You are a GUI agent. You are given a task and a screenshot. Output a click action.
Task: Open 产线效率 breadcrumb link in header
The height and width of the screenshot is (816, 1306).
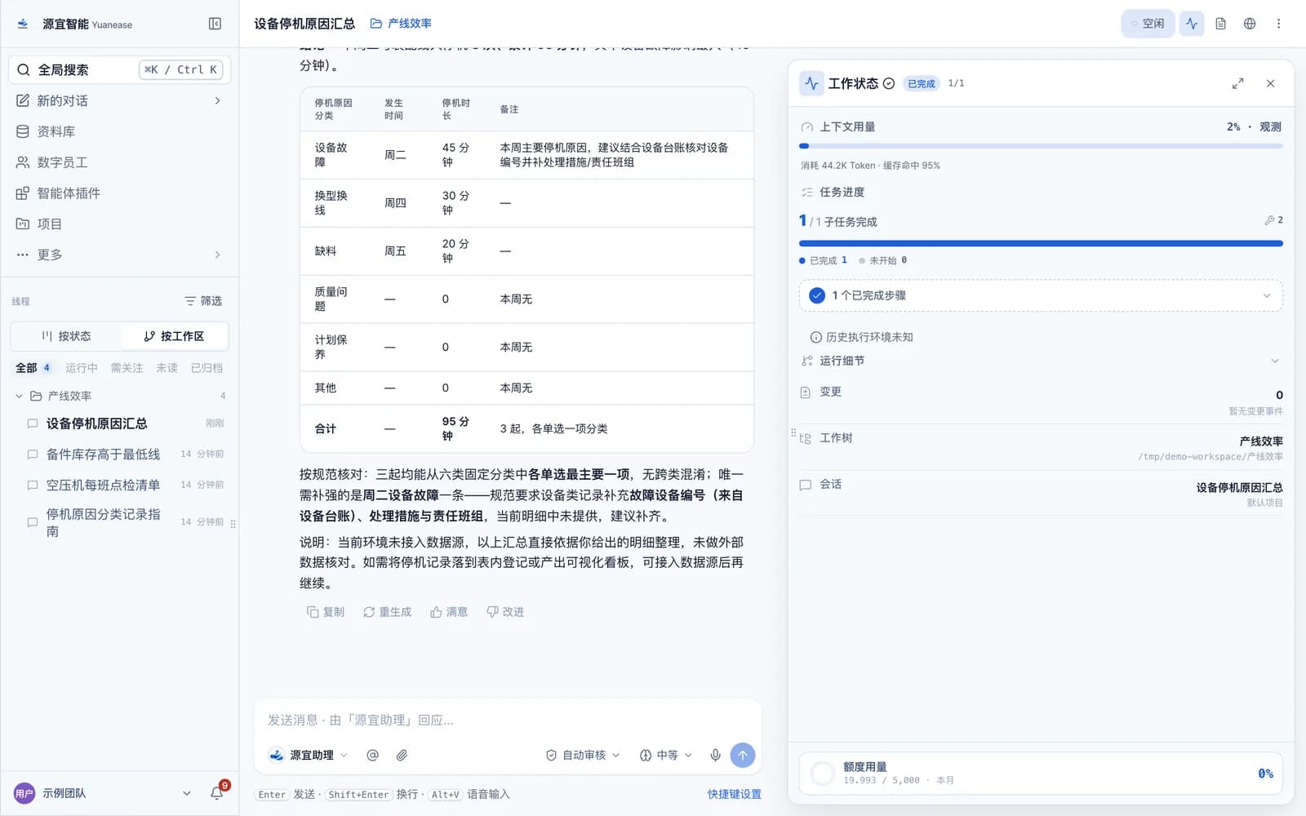(401, 24)
